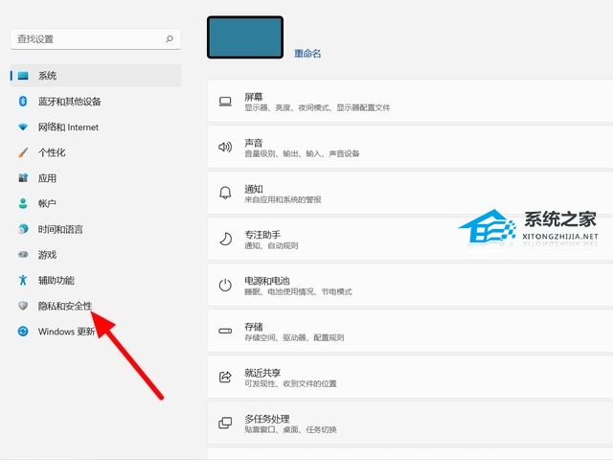Screen dimensions: 613x460
Task: Click the Time and language globe icon
Action: click(23, 229)
